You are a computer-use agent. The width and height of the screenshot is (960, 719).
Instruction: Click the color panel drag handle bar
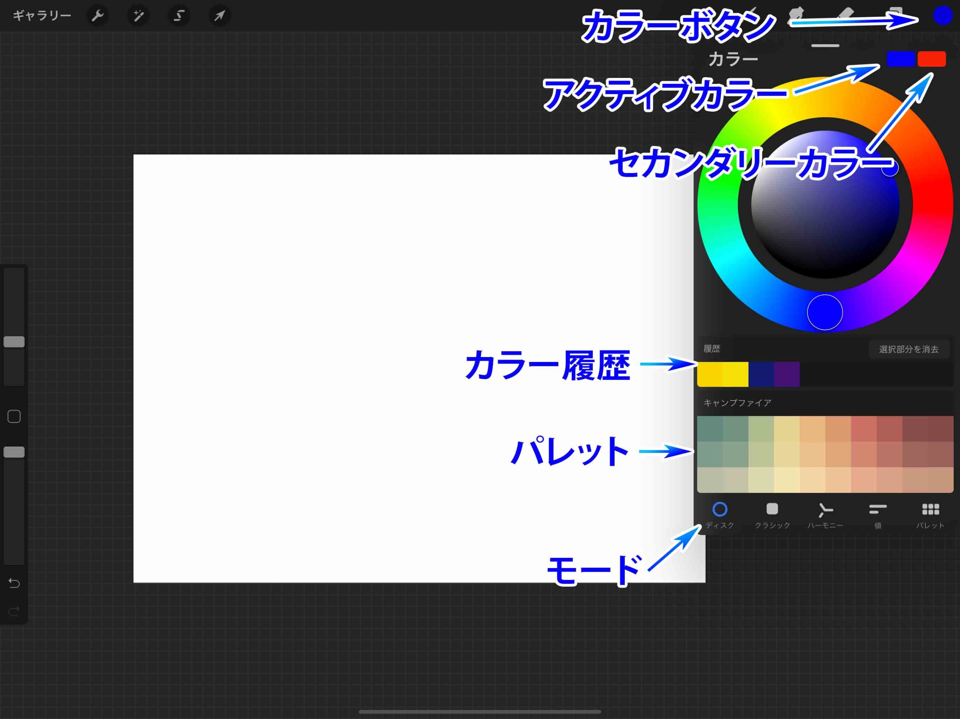tap(825, 45)
